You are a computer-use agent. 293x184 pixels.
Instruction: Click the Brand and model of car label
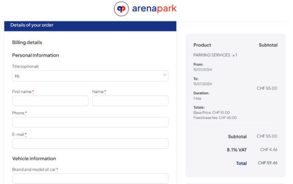coord(35,169)
